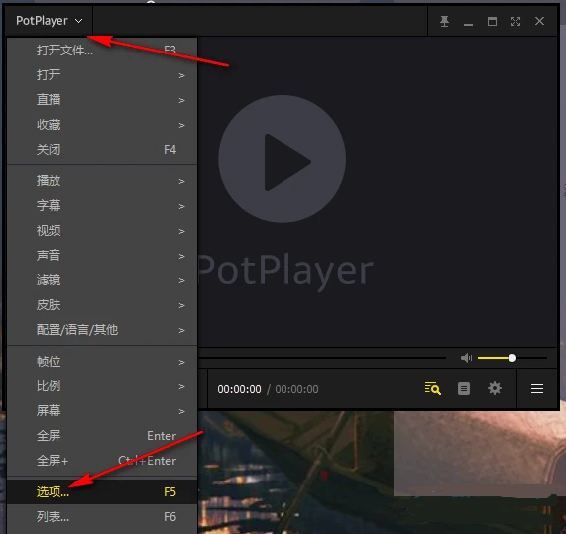Viewport: 566px width, 534px height.
Task: Open the 帧位 submenu
Action: pos(102,362)
